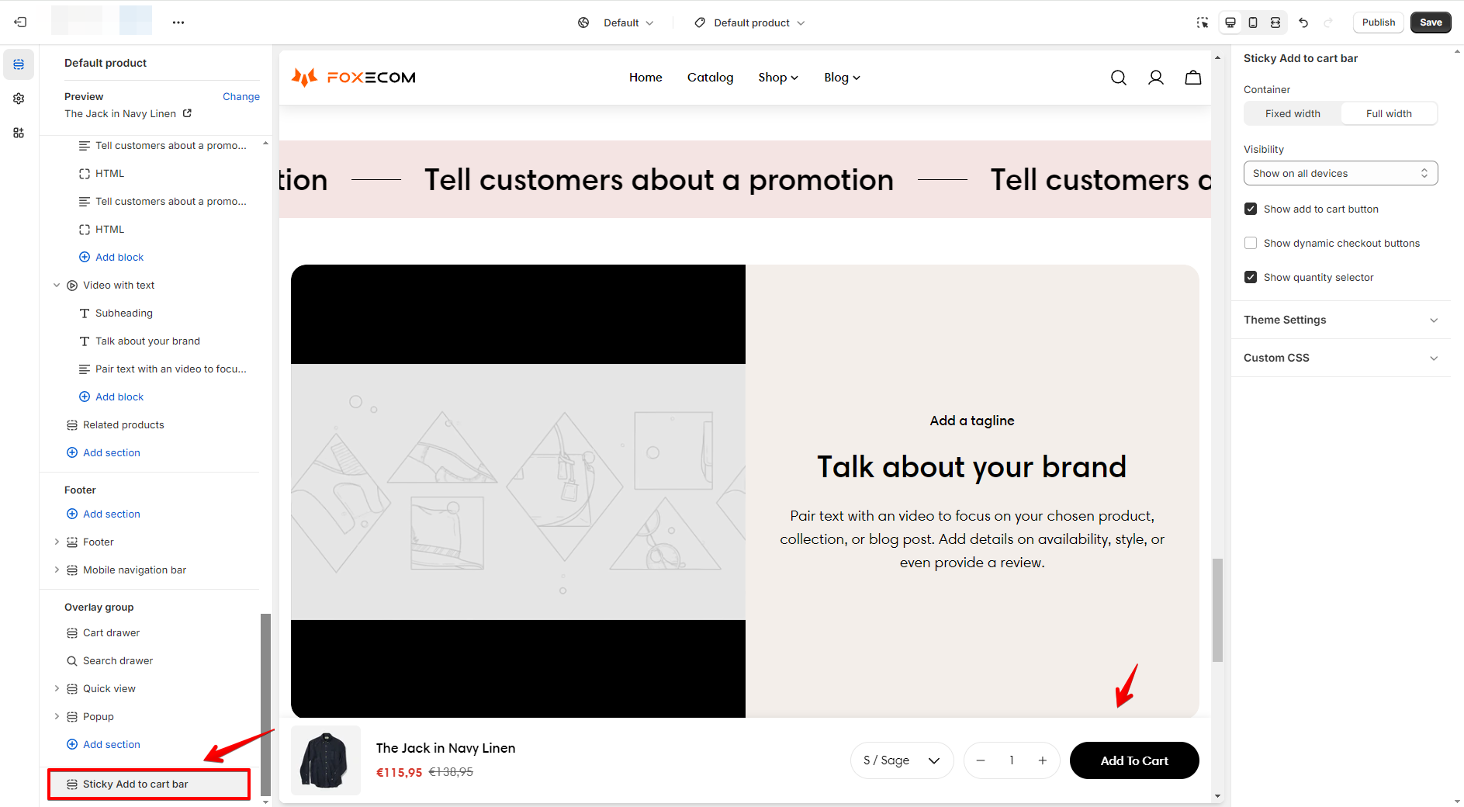
Task: Collapse the Video with text section
Action: [x=57, y=286]
